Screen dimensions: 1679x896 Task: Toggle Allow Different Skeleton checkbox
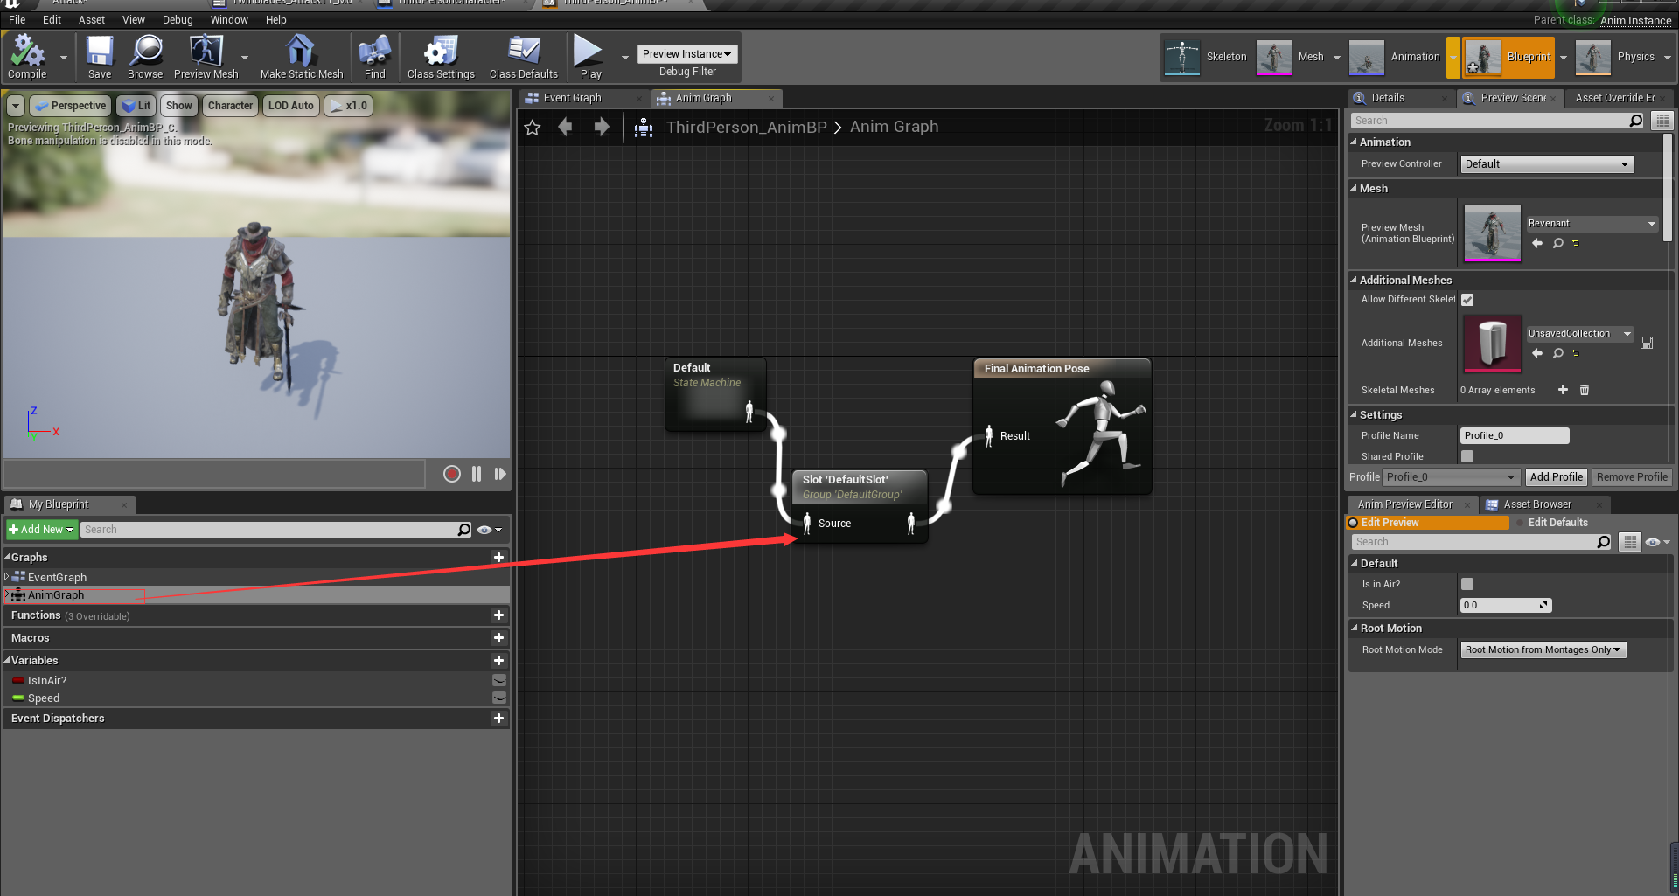[x=1467, y=300]
